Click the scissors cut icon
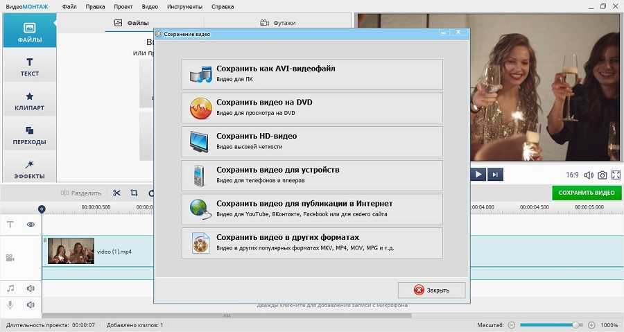624x332 pixels. (x=116, y=193)
